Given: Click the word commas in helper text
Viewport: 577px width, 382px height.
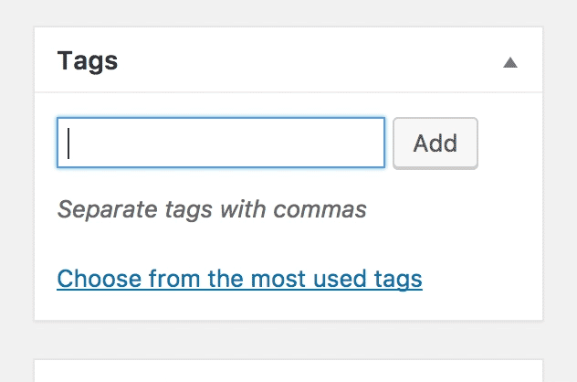Looking at the screenshot, I should coord(320,209).
